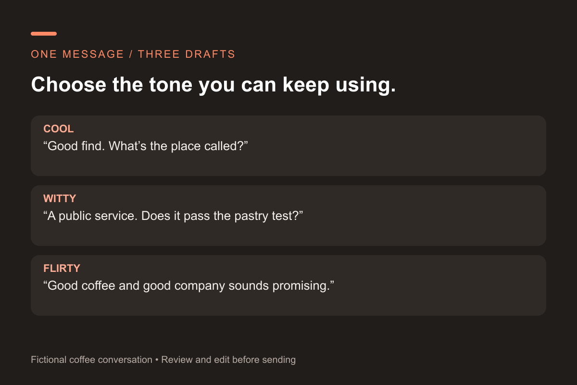The image size is (577, 385).
Task: Click the "ONE MESSAGE / THREE DRAFTS" subtitle
Action: [x=133, y=54]
